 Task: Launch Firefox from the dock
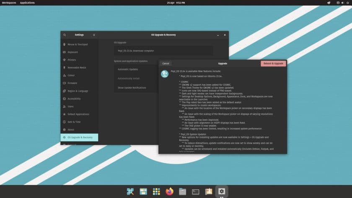coord(169,191)
